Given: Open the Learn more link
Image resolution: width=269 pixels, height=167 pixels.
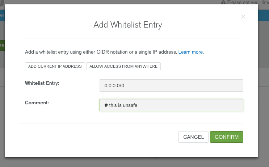Looking at the screenshot, I should (190, 52).
